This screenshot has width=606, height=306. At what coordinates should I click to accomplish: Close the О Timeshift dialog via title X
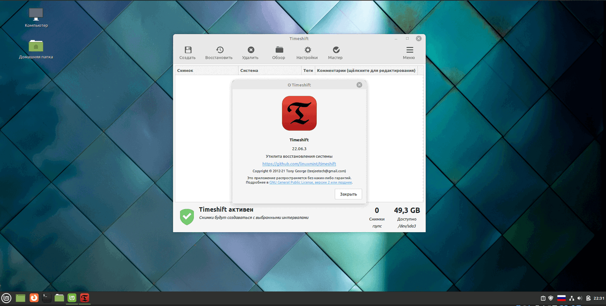coord(359,85)
